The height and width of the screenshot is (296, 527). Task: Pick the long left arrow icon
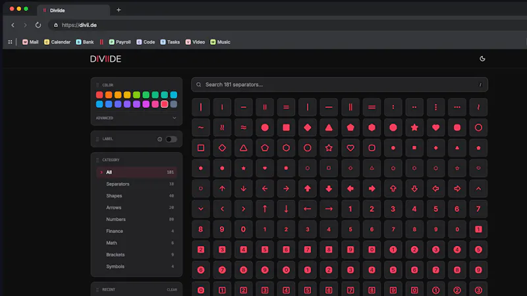coord(308,209)
